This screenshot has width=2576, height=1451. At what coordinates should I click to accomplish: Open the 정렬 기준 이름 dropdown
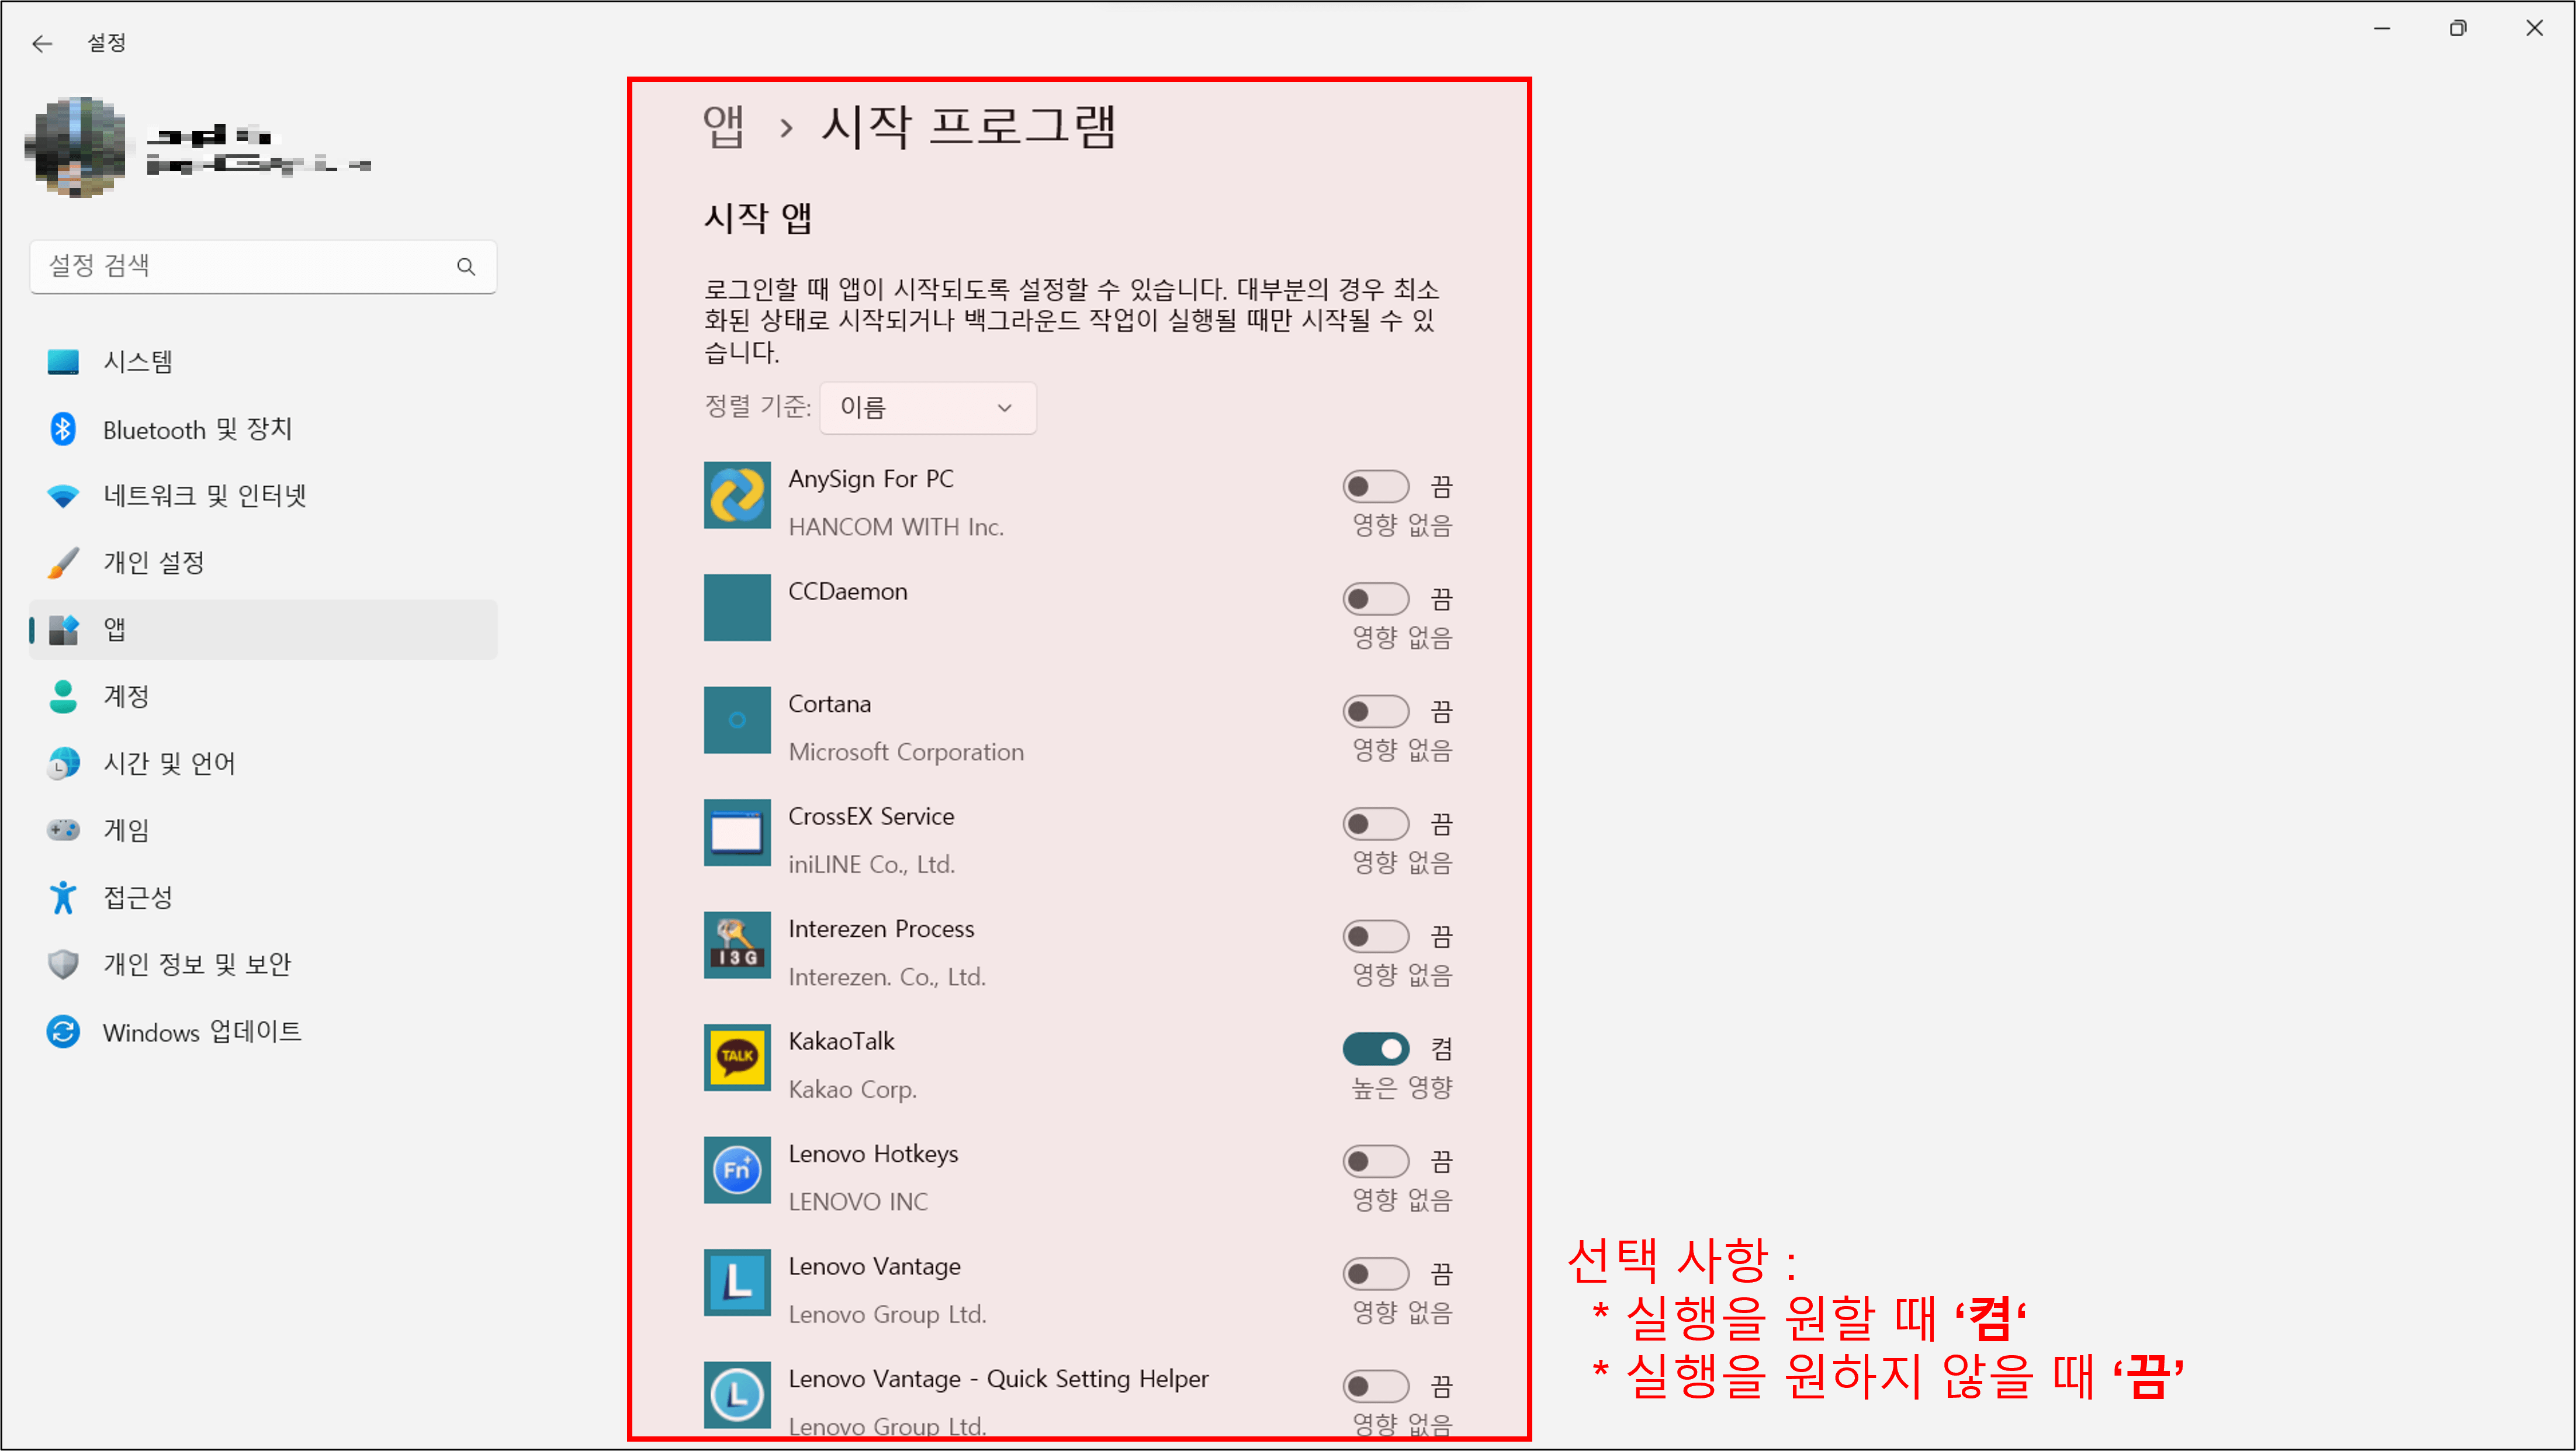point(928,408)
